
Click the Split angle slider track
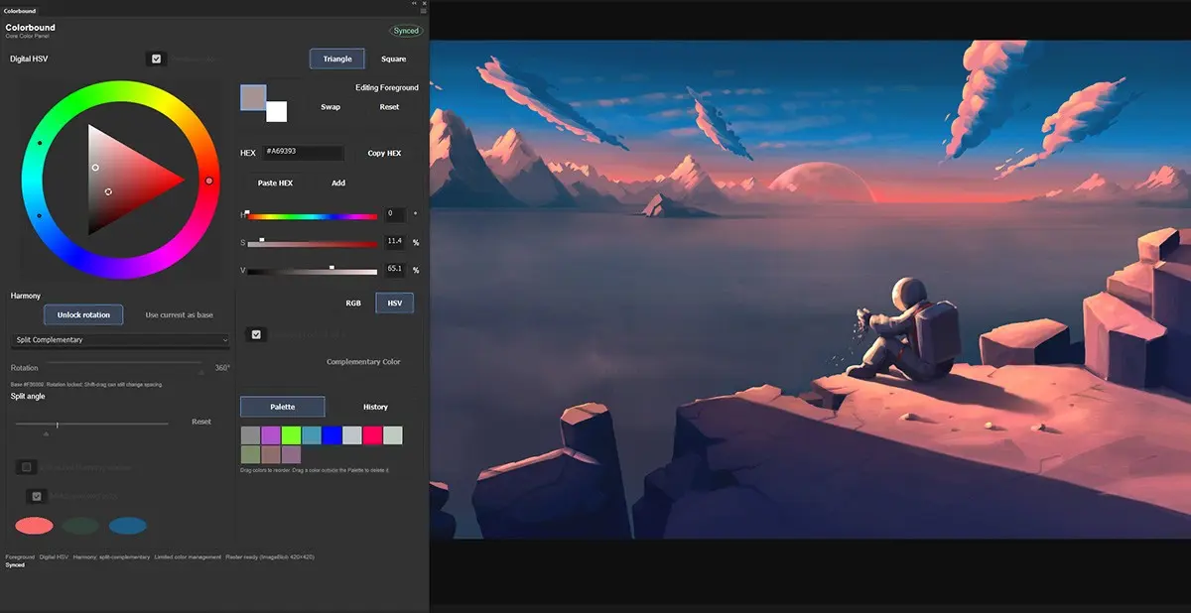(92, 425)
